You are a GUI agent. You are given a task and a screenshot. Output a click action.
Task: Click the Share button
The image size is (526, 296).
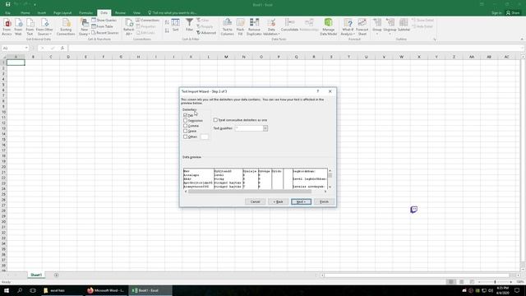point(513,13)
